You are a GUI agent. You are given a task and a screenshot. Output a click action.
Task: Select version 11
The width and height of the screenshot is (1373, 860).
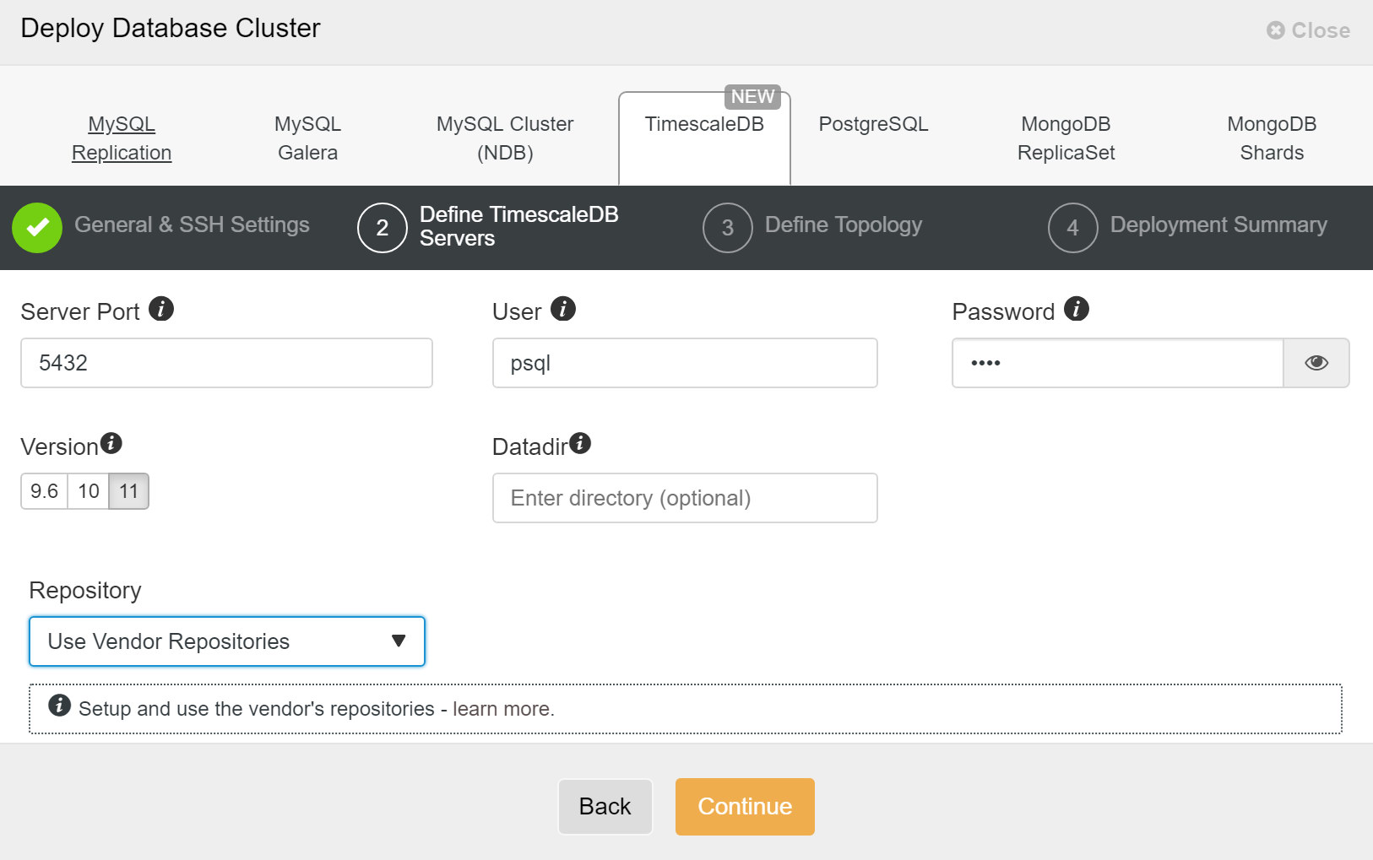[x=128, y=491]
